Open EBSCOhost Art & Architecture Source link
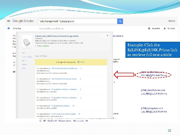The width and height of the screenshot is (180, 135). pyautogui.click(x=64, y=79)
